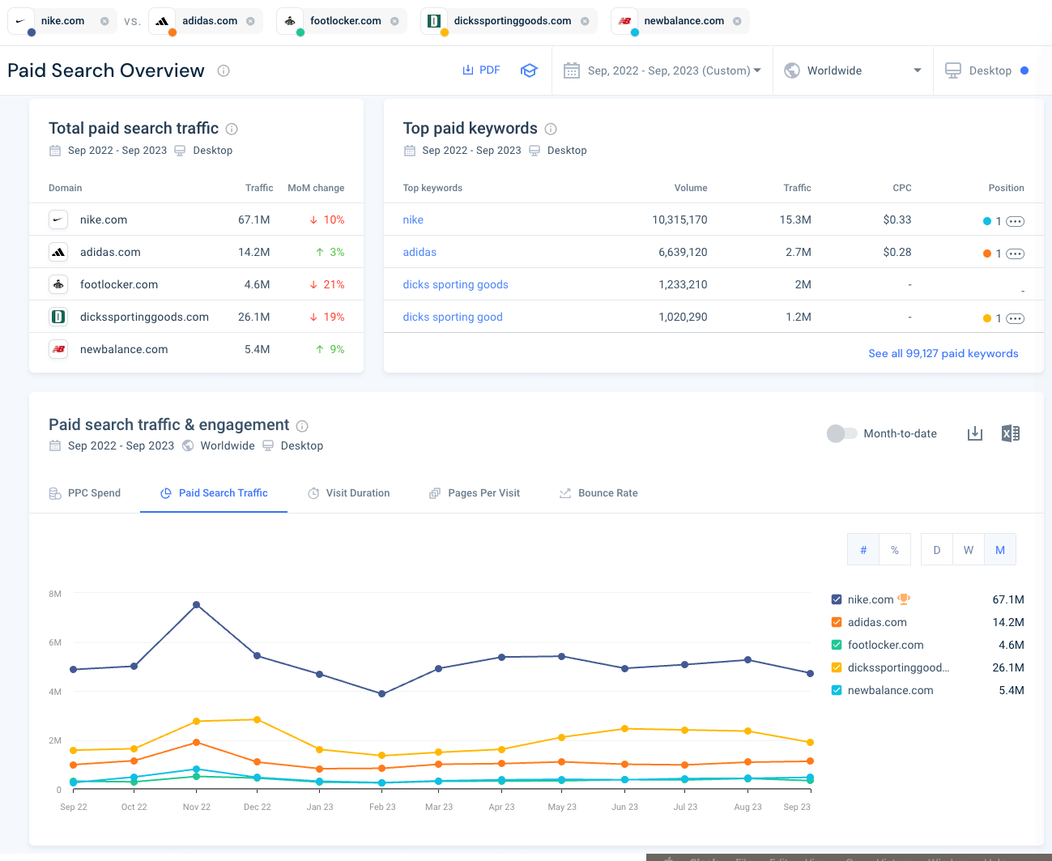Image resolution: width=1052 pixels, height=861 pixels.
Task: Remove adidas.com from comparison
Action: 250,22
